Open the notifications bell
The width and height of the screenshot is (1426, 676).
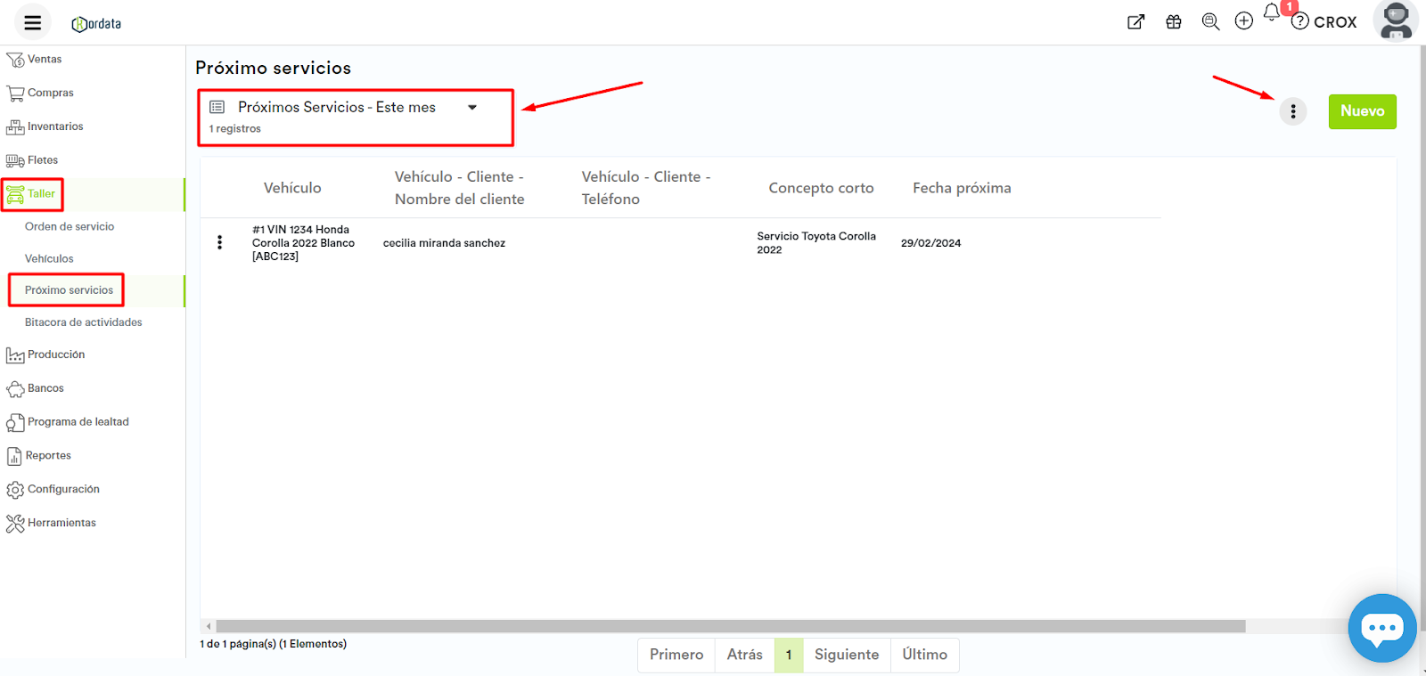coord(1272,13)
